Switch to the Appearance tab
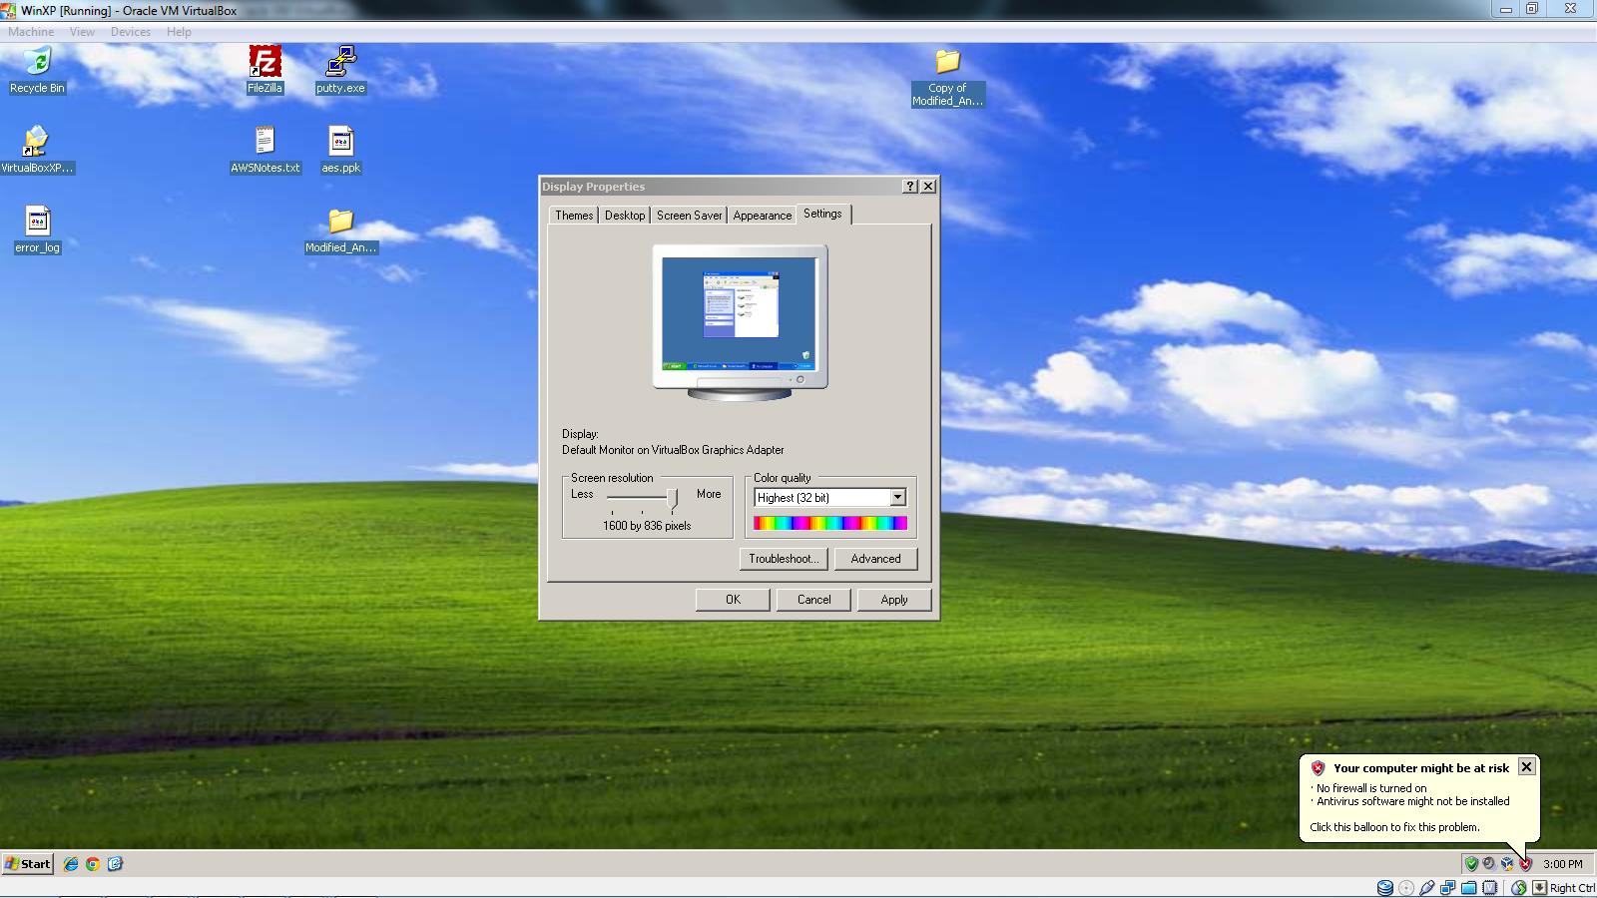Viewport: 1597px width, 898px height. [762, 215]
